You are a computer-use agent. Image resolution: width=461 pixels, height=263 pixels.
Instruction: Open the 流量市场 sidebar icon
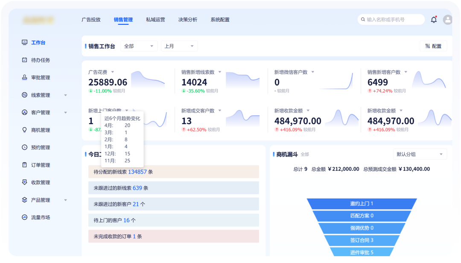[x=24, y=217]
